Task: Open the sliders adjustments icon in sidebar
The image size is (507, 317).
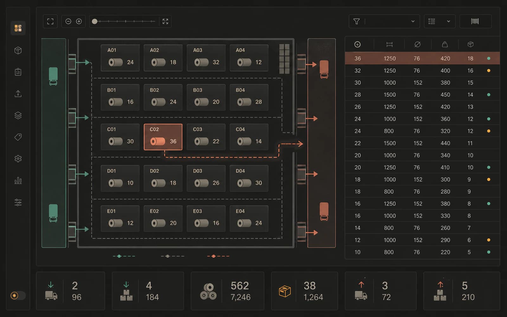Action: tap(18, 202)
